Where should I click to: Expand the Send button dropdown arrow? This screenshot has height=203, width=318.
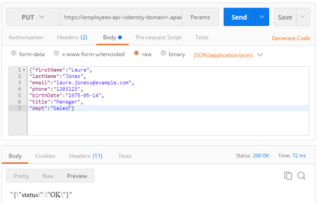[262, 17]
